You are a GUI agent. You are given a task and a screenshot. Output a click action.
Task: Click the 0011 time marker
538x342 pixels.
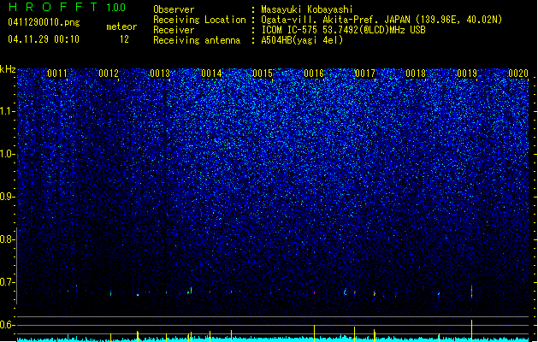[57, 74]
